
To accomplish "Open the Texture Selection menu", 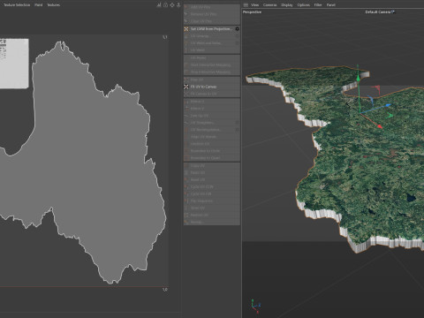I will click(x=17, y=4).
